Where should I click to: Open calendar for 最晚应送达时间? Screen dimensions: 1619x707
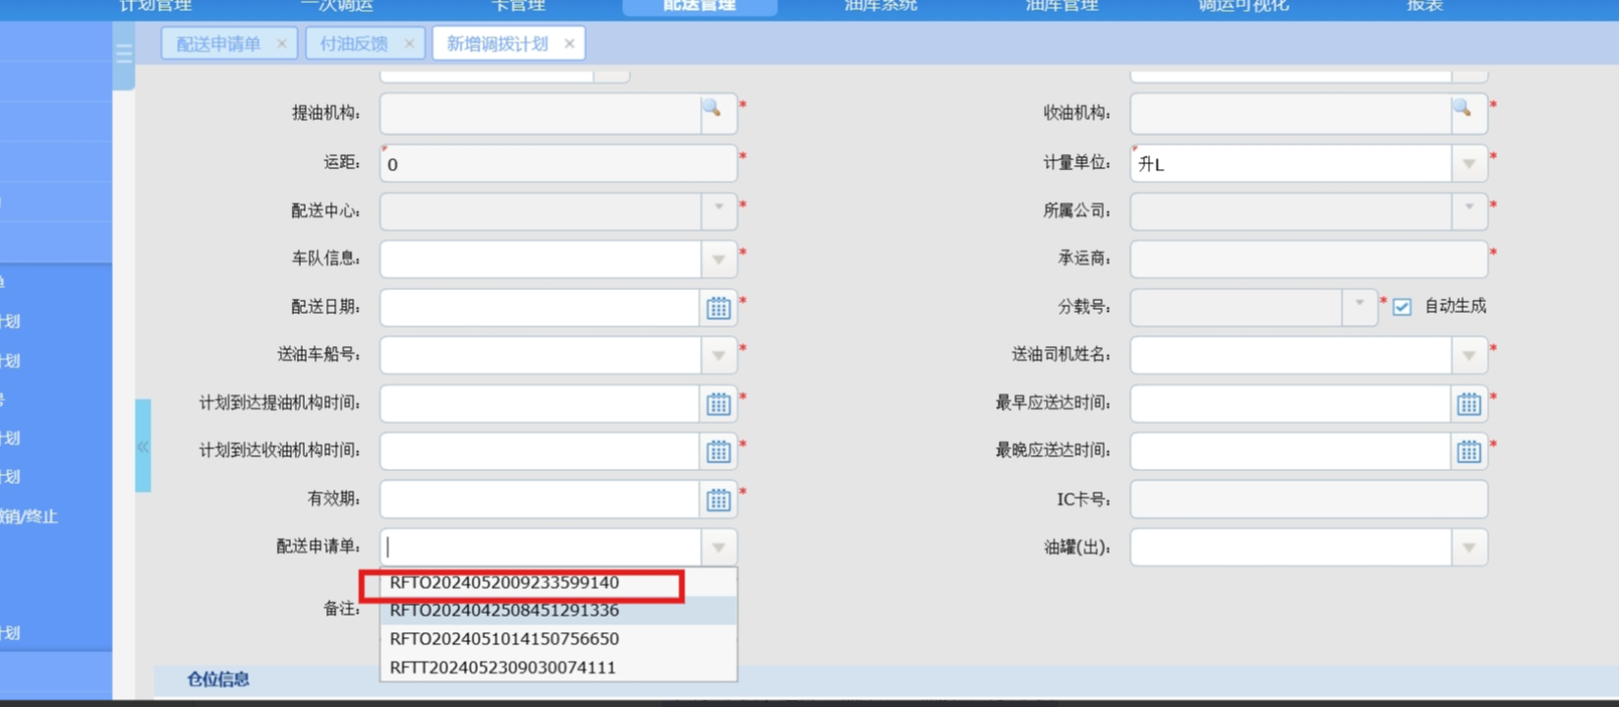pyautogui.click(x=1469, y=451)
